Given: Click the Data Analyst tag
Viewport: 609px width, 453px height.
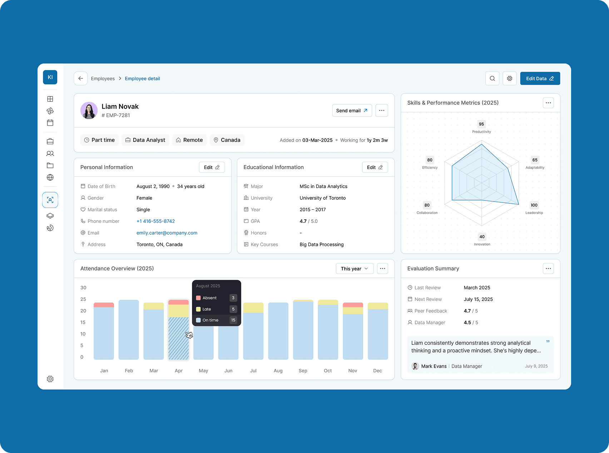Looking at the screenshot, I should tap(145, 140).
